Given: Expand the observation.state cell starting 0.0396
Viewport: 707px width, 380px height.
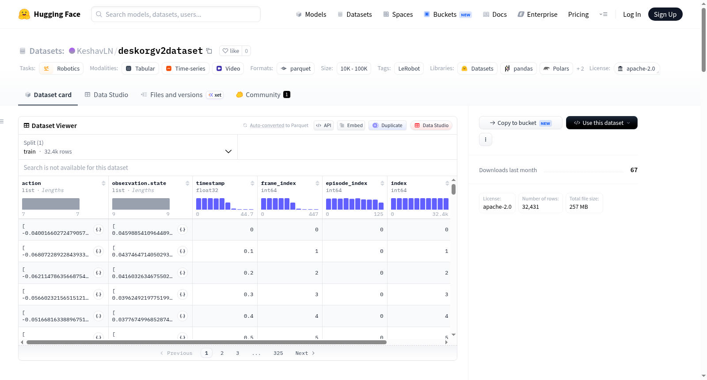Looking at the screenshot, I should (182, 294).
